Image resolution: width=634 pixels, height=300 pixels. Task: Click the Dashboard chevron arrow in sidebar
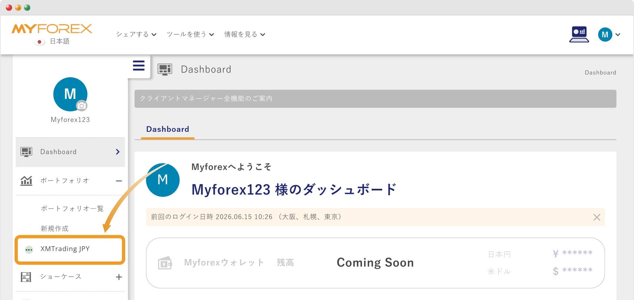pyautogui.click(x=118, y=152)
